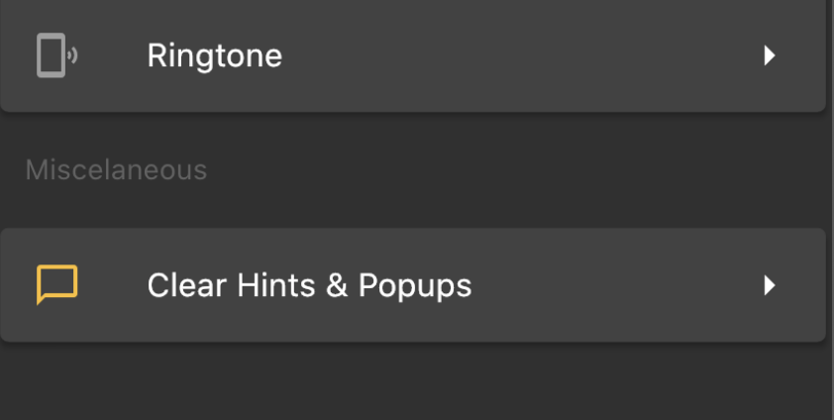Image resolution: width=834 pixels, height=420 pixels.
Task: Expand Ringtone using its right arrow
Action: click(769, 55)
